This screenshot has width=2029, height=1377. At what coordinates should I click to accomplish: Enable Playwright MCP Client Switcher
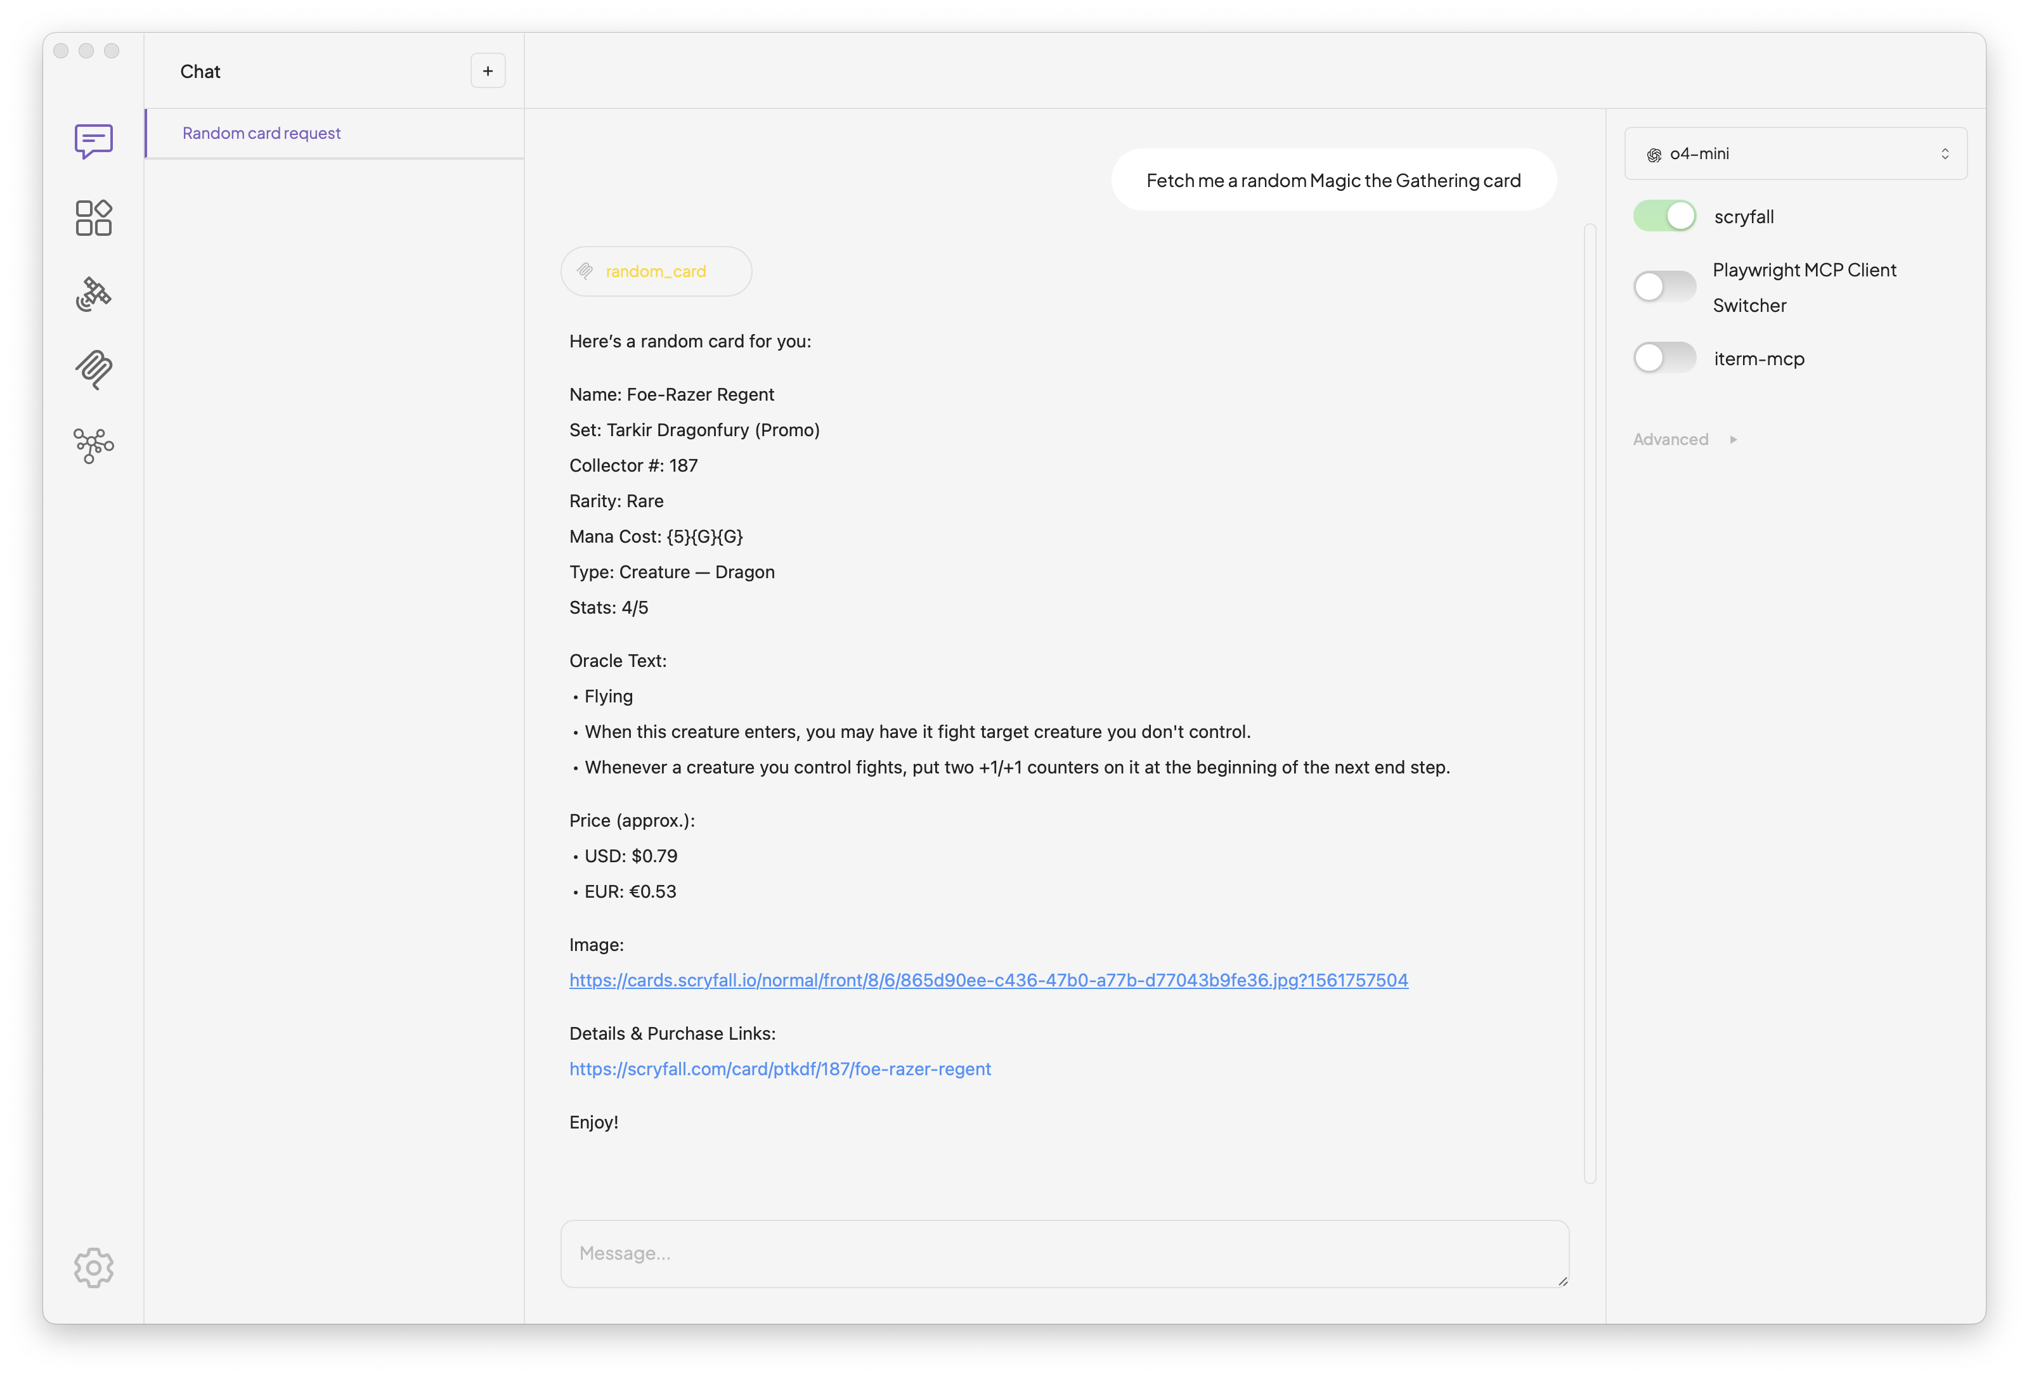1663,287
